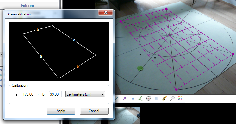Collapse the explorer panel with the arrow
Image resolution: width=236 pixels, height=124 pixels.
click(1, 54)
